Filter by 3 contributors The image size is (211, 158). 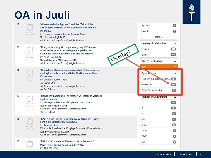coord(159,114)
